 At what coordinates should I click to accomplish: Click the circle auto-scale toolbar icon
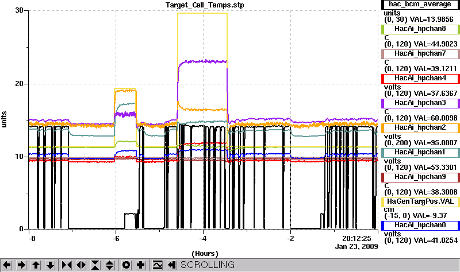pos(126,265)
